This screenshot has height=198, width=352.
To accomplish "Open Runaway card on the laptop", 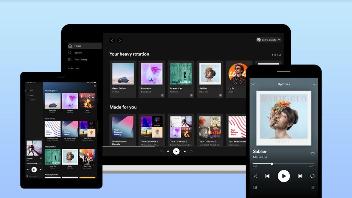I will point(152,79).
